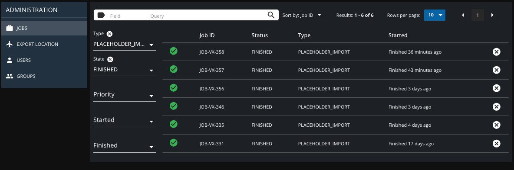Click the Started column header

pos(398,35)
